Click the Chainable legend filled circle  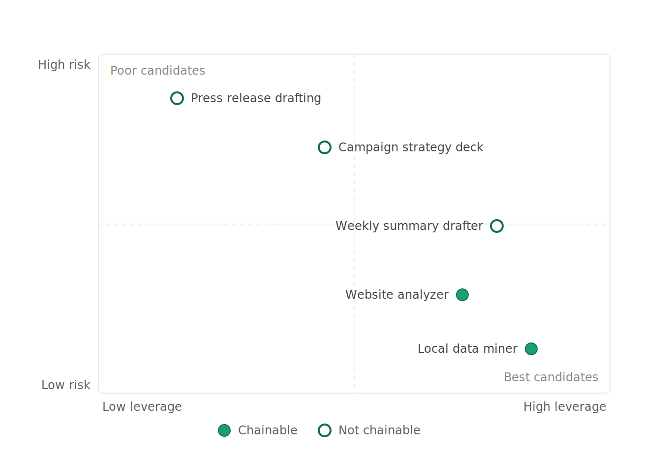click(x=224, y=430)
